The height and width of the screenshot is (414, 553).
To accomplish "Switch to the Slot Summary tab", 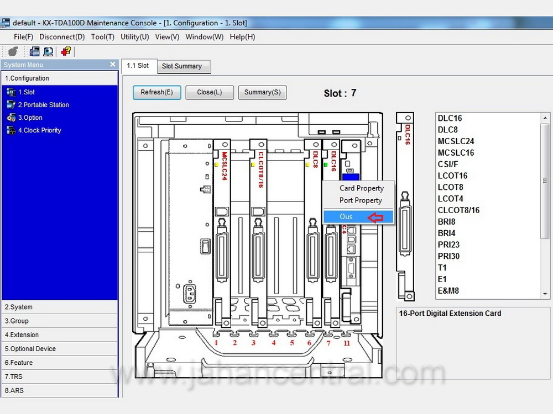I will tap(182, 66).
